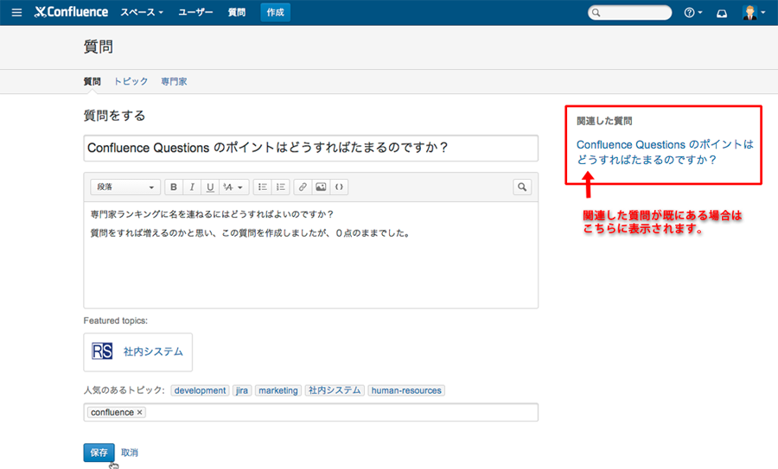This screenshot has height=469, width=778.
Task: Insert a link
Action: pyautogui.click(x=303, y=187)
